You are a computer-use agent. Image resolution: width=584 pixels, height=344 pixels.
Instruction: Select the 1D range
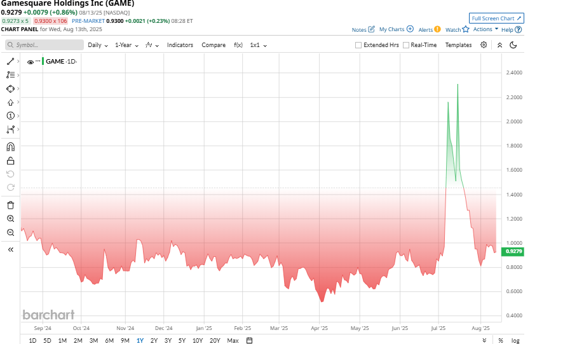pos(32,340)
